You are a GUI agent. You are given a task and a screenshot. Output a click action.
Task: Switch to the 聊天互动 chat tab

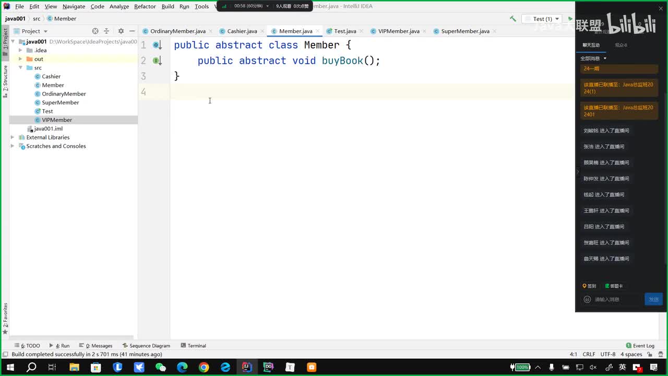pyautogui.click(x=591, y=45)
